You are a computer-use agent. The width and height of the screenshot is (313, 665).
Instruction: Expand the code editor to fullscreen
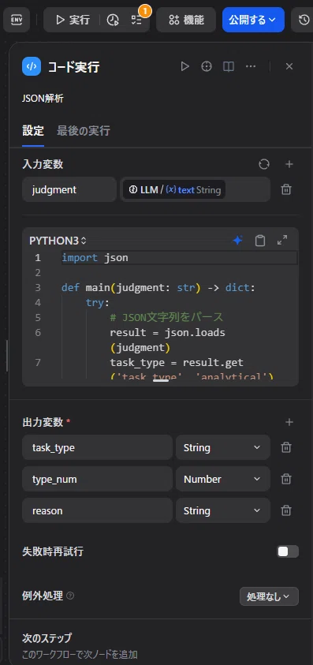click(x=282, y=241)
